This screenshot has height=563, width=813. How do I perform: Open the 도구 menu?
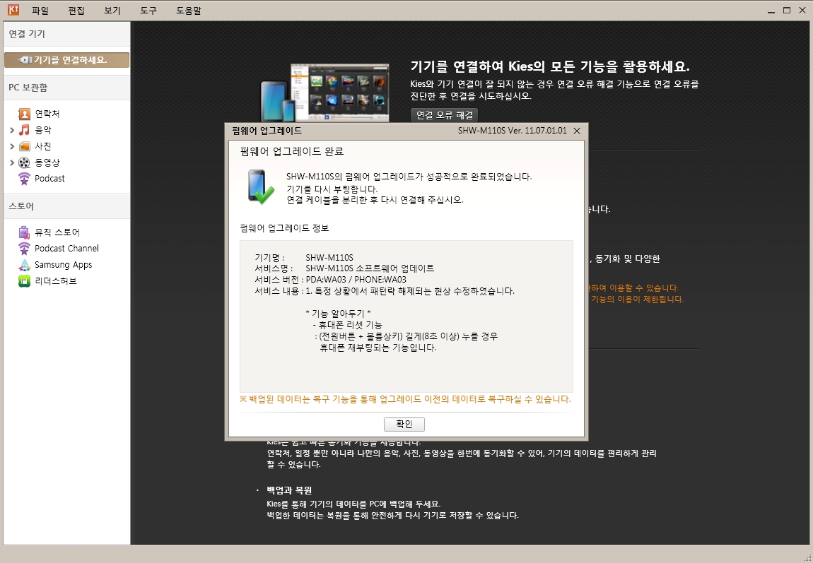[148, 11]
